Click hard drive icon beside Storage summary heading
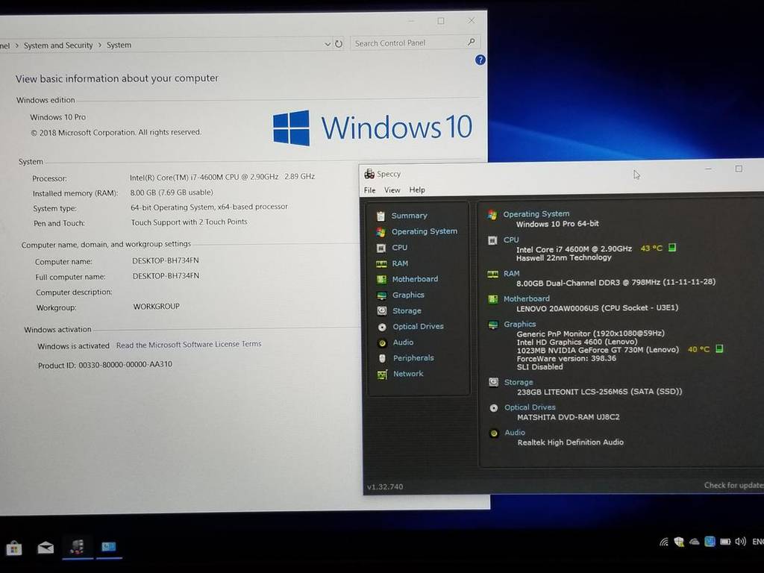Viewport: 764px width, 573px height. click(494, 383)
